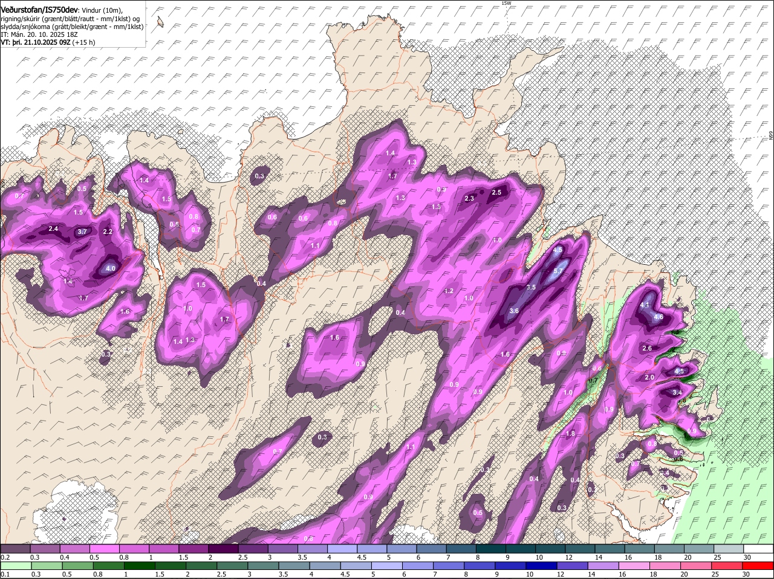This screenshot has width=774, height=579.
Task: Click the "15W" longitude label
Action: click(x=506, y=3)
